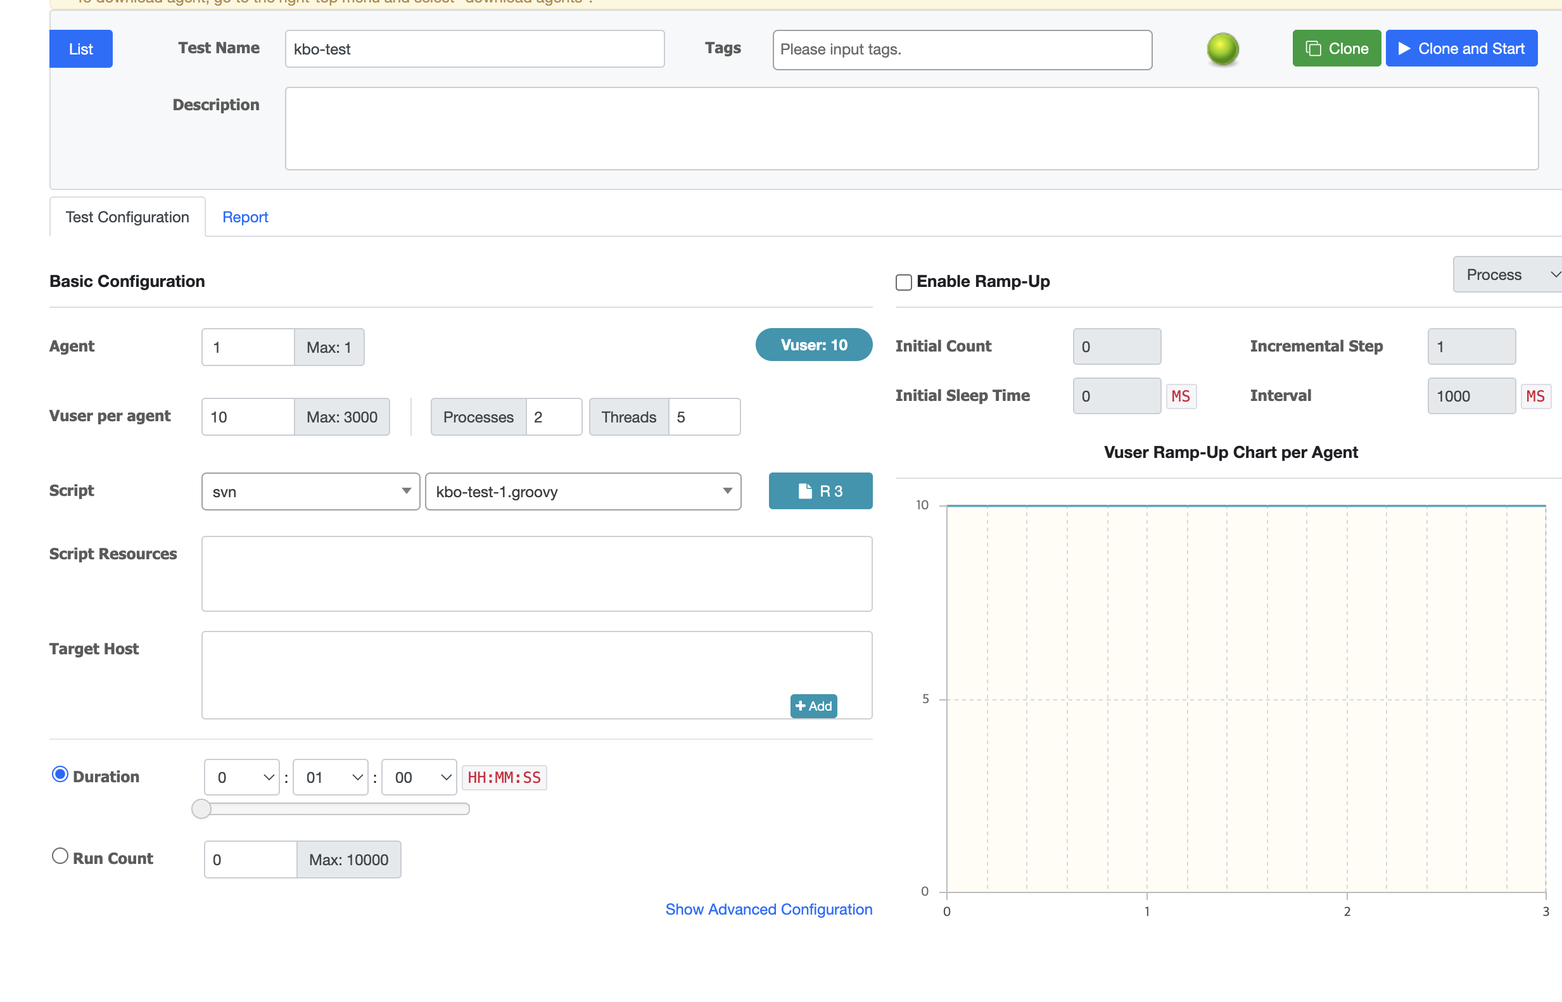Click the plus Add target host button
The height and width of the screenshot is (1002, 1562).
(813, 706)
